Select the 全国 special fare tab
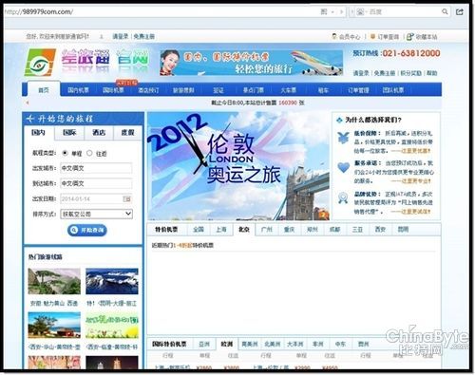The image size is (475, 375). pos(199,230)
